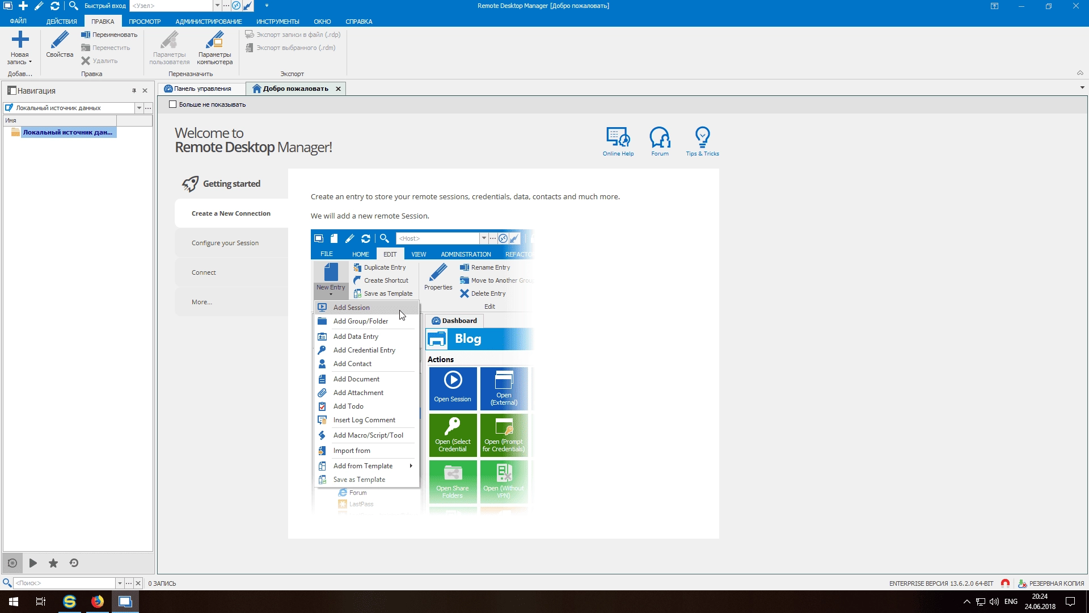
Task: Export selection as .rdm
Action: (290, 48)
